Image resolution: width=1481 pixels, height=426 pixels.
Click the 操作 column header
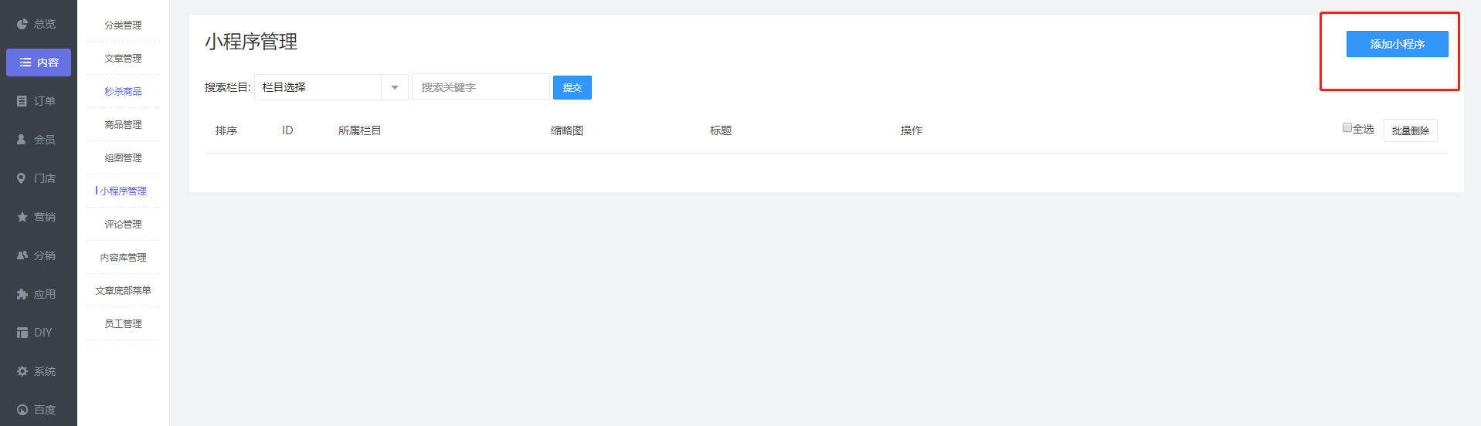tap(912, 130)
